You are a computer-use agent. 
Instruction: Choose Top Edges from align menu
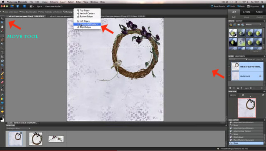pos(87,10)
